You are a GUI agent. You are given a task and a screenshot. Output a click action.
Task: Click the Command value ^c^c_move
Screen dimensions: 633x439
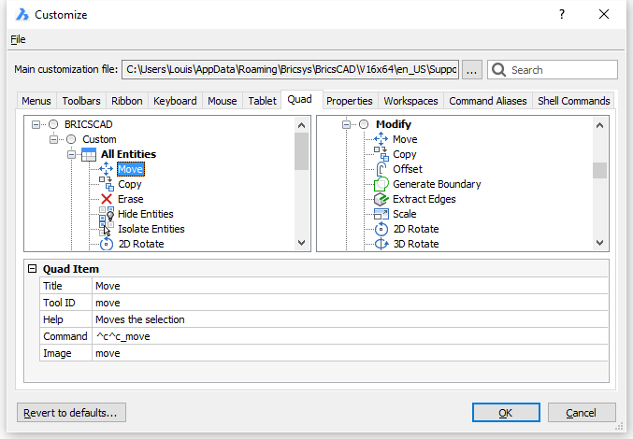[350, 336]
